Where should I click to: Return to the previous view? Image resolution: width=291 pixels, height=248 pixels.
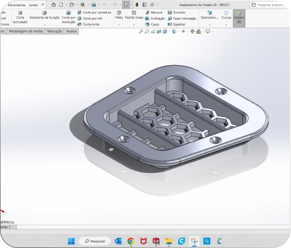153,31
